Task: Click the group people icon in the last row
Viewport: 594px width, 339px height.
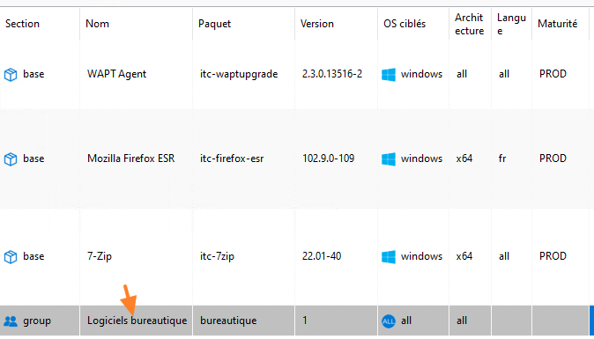Action: click(11, 321)
